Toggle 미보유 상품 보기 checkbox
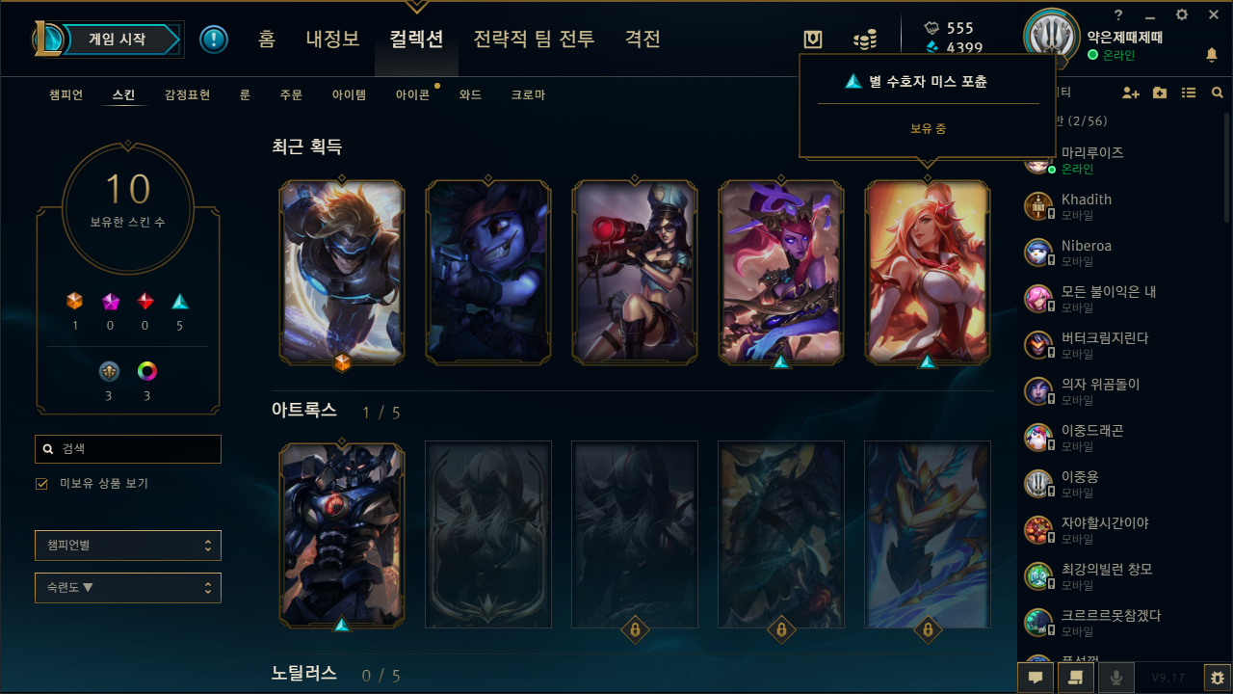Screen dimensions: 1233x694 pyautogui.click(x=41, y=484)
